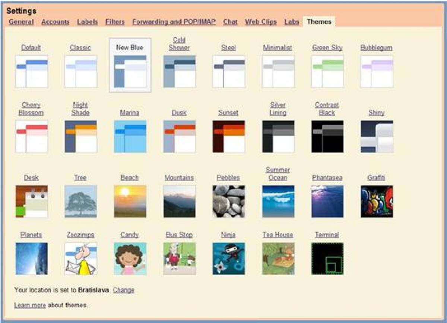Choose the Night Shade theme preview
447x323 pixels.
[x=81, y=137]
